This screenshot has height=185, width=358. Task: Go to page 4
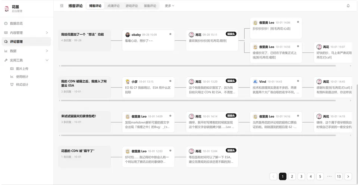[x=311, y=176]
